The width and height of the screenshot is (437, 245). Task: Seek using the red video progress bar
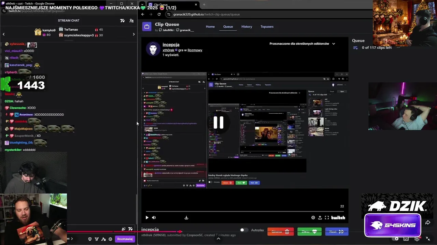[218, 232]
